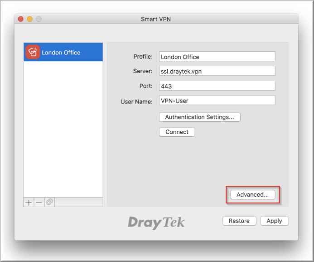Screen dimensions: 314x262
Task: Click the User Name field
Action: (x=217, y=100)
